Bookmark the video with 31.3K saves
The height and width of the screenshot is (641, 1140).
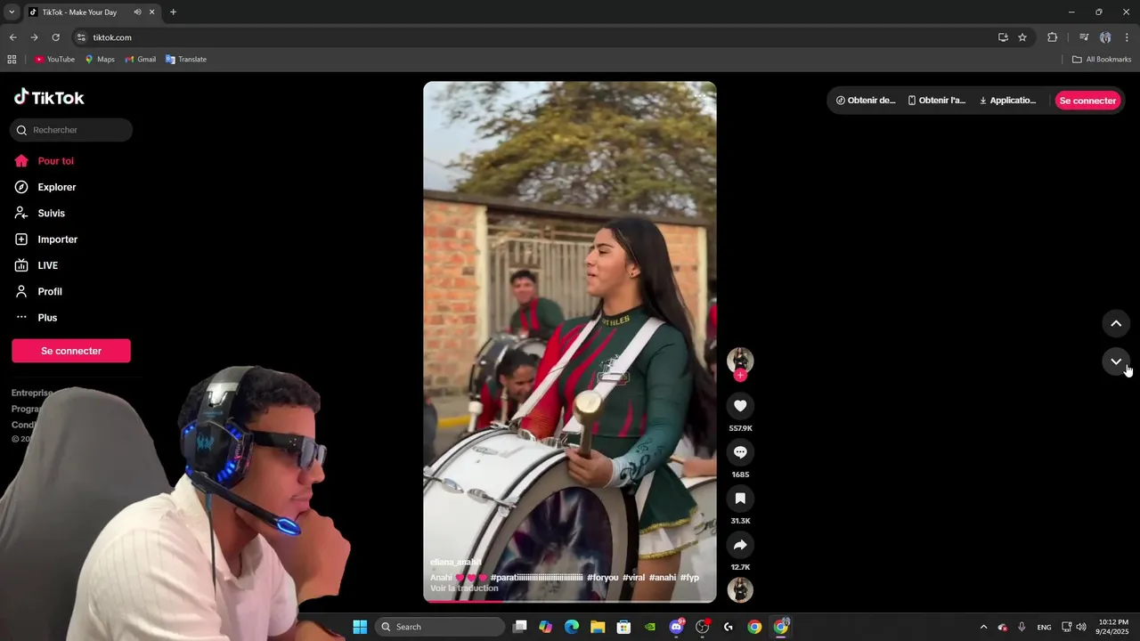(x=740, y=499)
